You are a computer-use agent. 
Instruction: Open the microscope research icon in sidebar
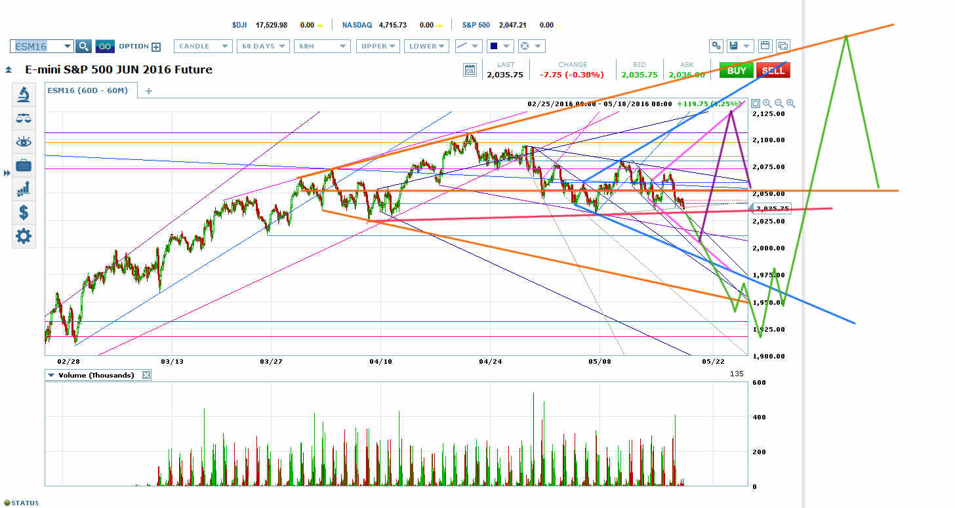pyautogui.click(x=24, y=94)
